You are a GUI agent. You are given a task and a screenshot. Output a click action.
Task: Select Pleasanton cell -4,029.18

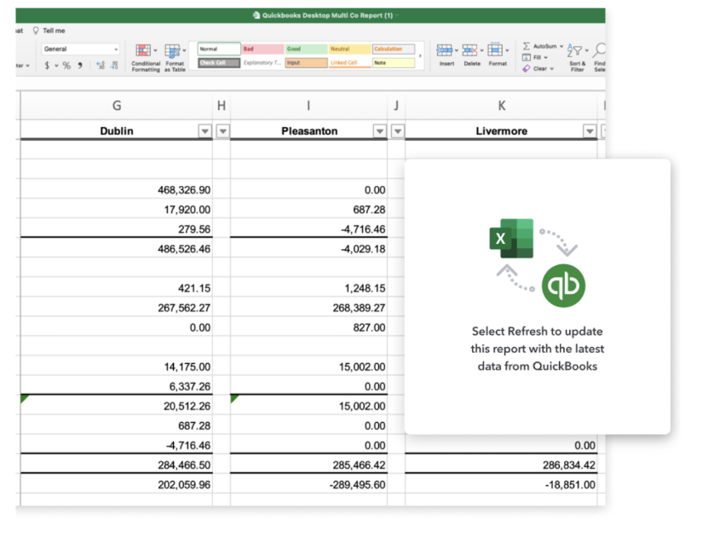click(x=308, y=249)
